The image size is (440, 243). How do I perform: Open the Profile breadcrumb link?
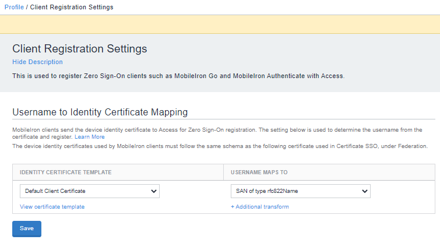click(x=14, y=7)
